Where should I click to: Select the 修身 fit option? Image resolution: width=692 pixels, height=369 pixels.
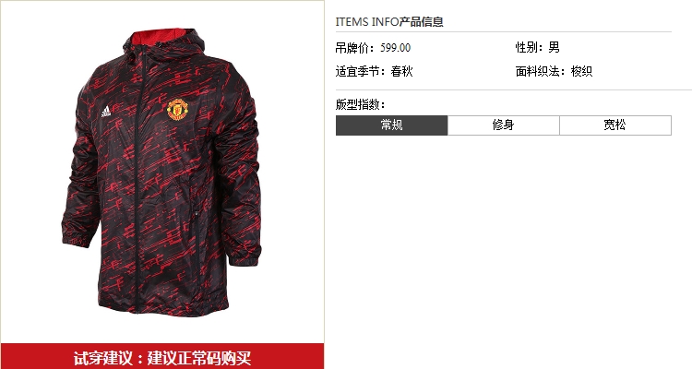[x=504, y=125]
